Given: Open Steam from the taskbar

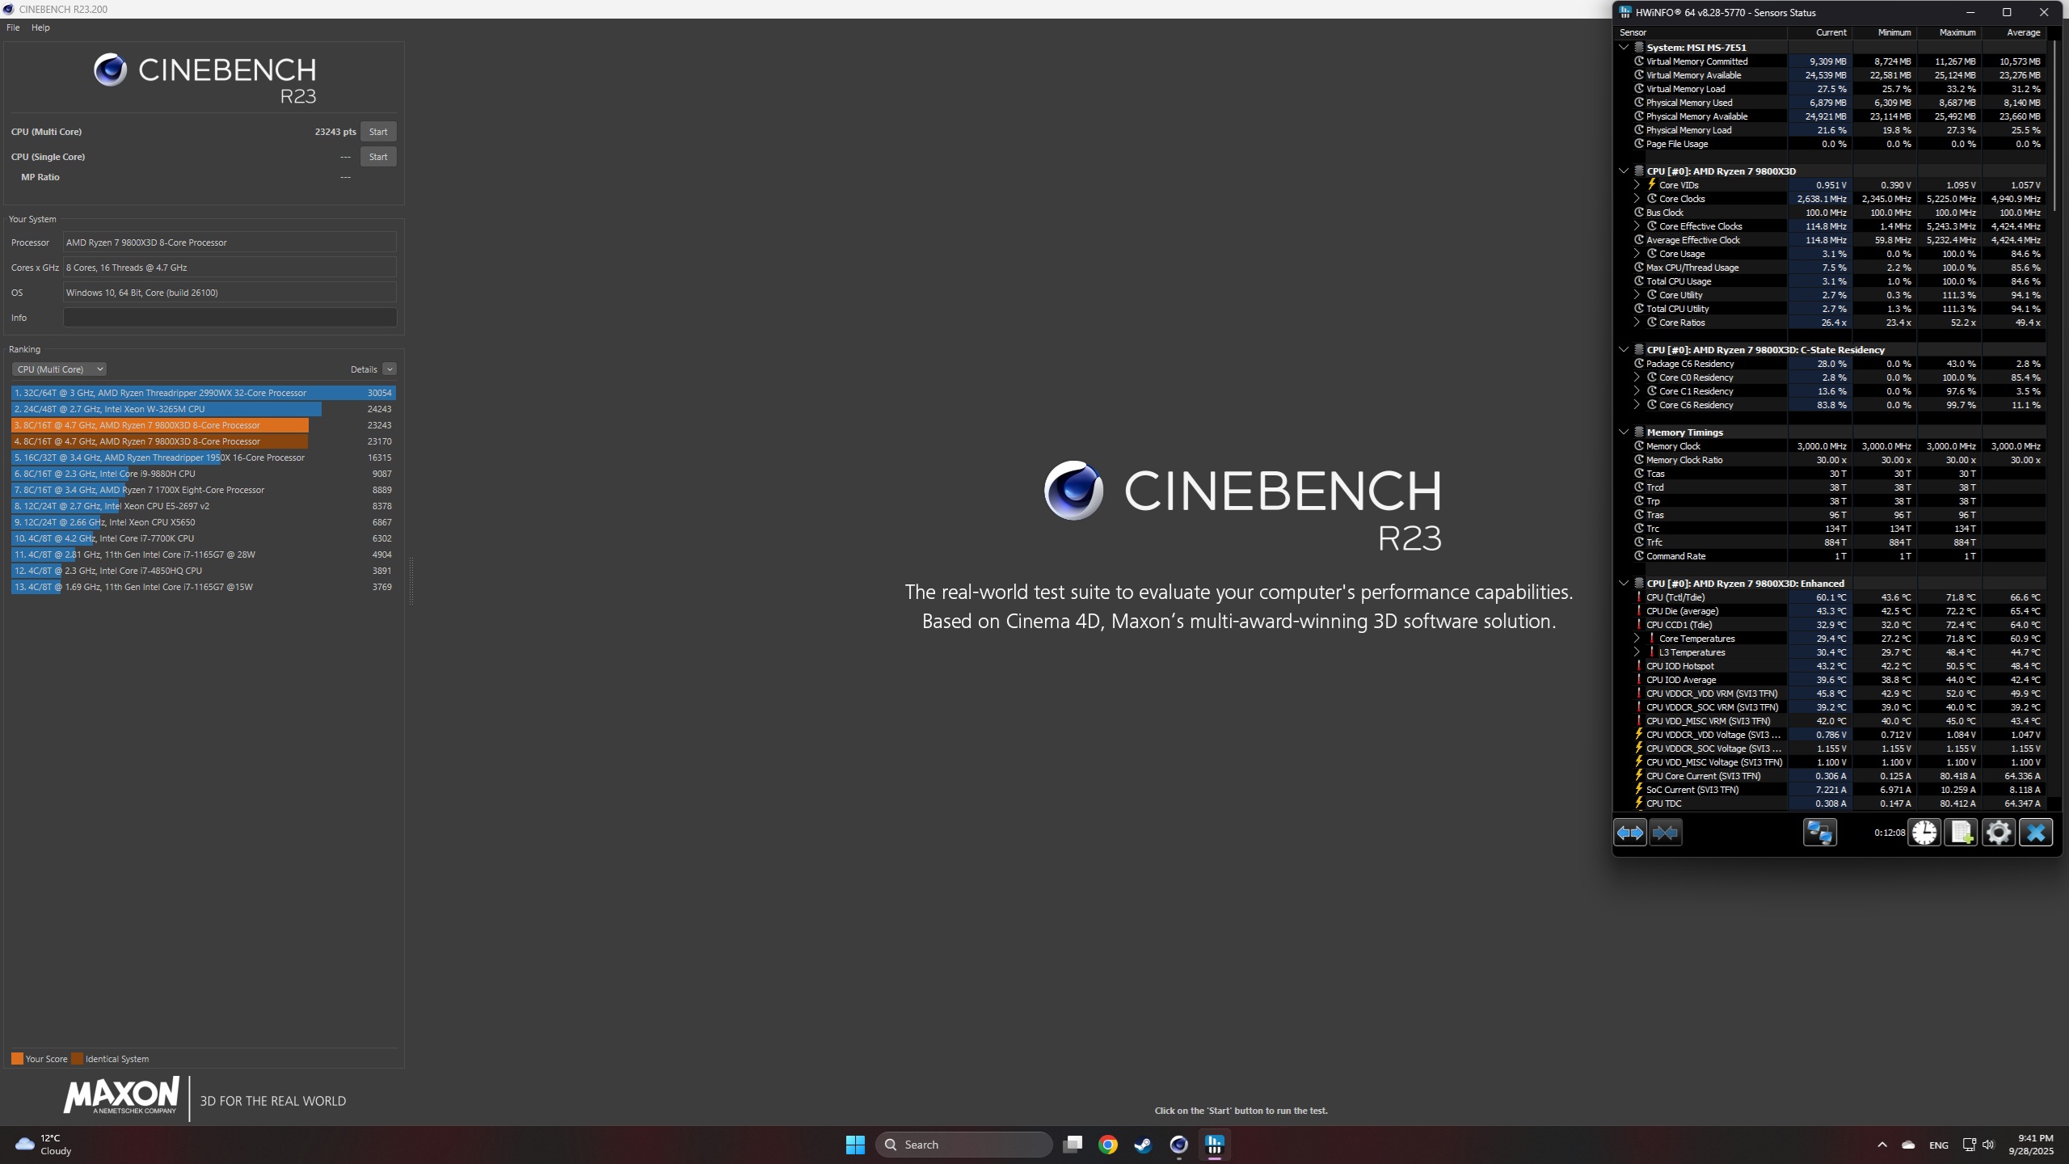Looking at the screenshot, I should [x=1143, y=1145].
